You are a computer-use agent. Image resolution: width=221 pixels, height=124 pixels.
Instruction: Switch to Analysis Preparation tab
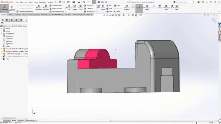tap(79, 14)
